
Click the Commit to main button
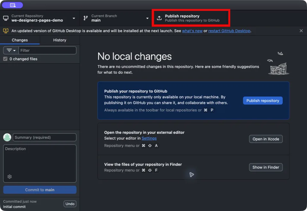[x=40, y=190]
